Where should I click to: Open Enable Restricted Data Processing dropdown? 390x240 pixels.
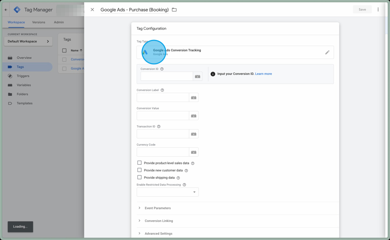[x=167, y=192]
